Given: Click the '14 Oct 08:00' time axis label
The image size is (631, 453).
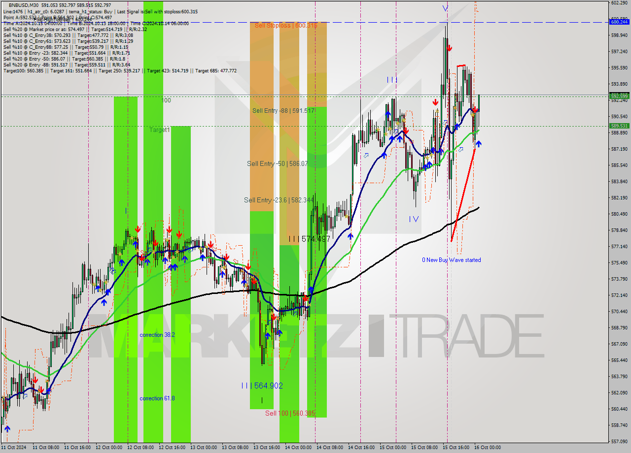Looking at the screenshot, I should pyautogui.click(x=329, y=448).
